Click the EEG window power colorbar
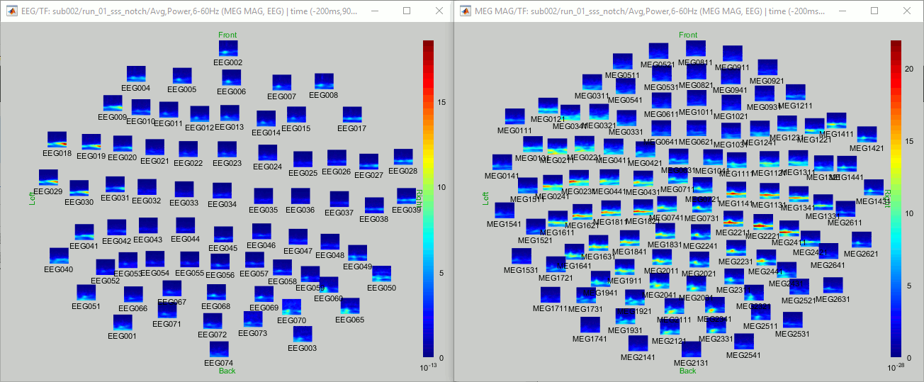 429,198
